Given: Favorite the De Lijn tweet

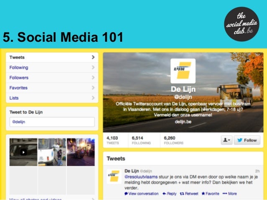Looking at the screenshot, I should [x=211, y=194].
